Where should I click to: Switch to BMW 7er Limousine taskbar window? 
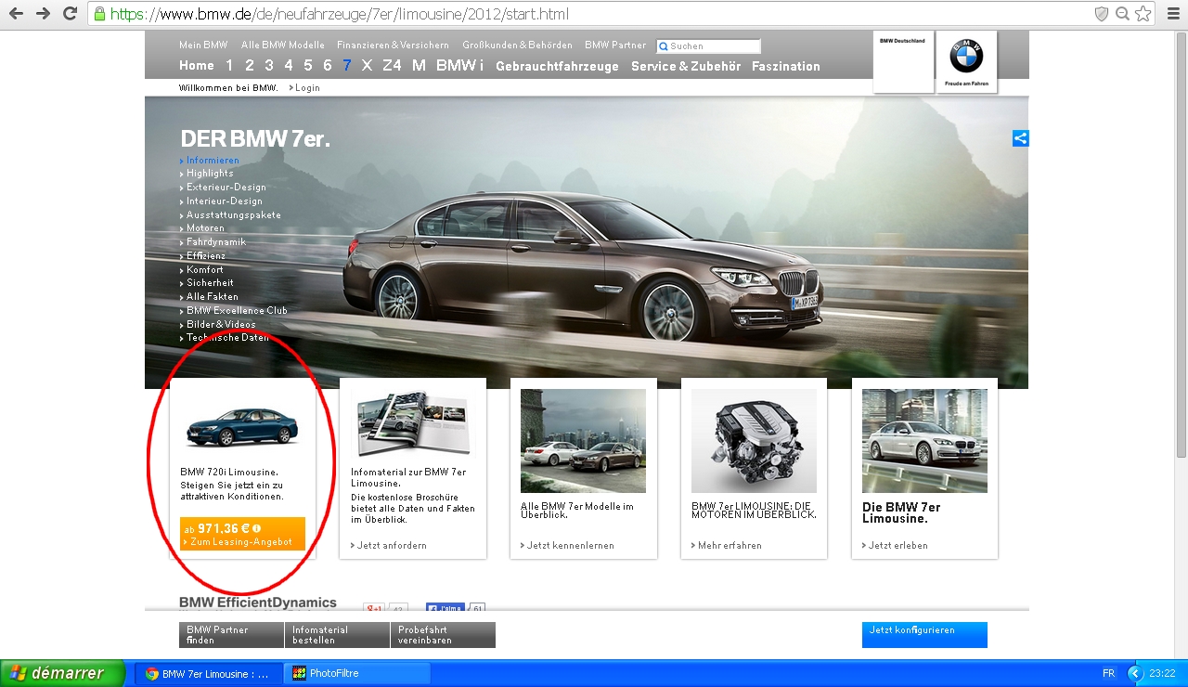(x=207, y=673)
